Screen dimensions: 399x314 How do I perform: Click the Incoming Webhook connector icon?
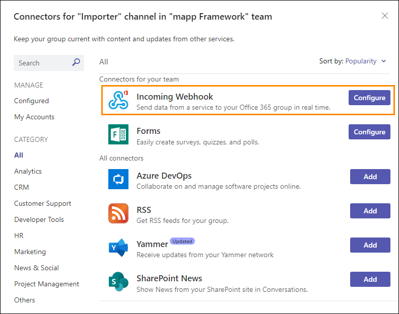click(118, 100)
